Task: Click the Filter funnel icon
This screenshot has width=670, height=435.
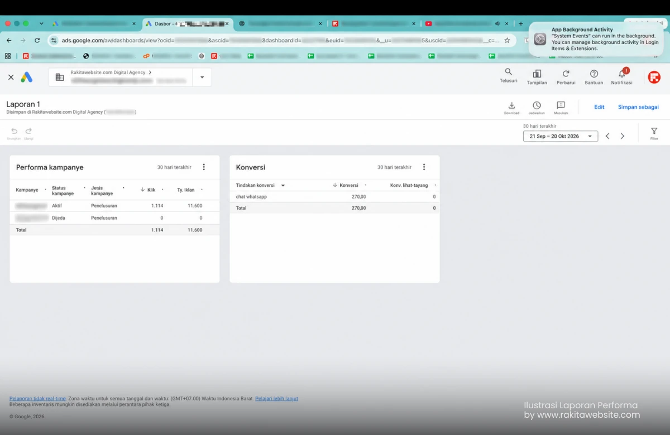Action: tap(654, 132)
